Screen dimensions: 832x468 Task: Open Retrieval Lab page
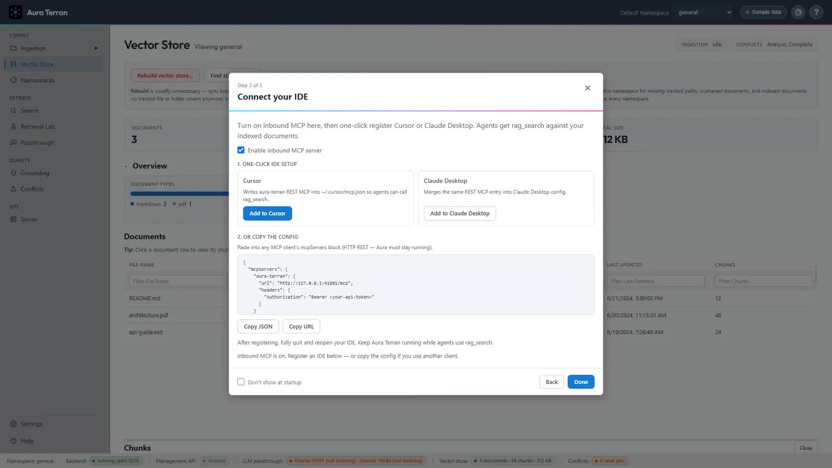pyautogui.click(x=54, y=126)
